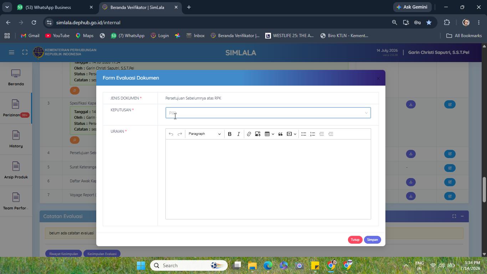Open Kesimpulan Evaluasi
Screen dimensions: 487x274
[x=102, y=254]
